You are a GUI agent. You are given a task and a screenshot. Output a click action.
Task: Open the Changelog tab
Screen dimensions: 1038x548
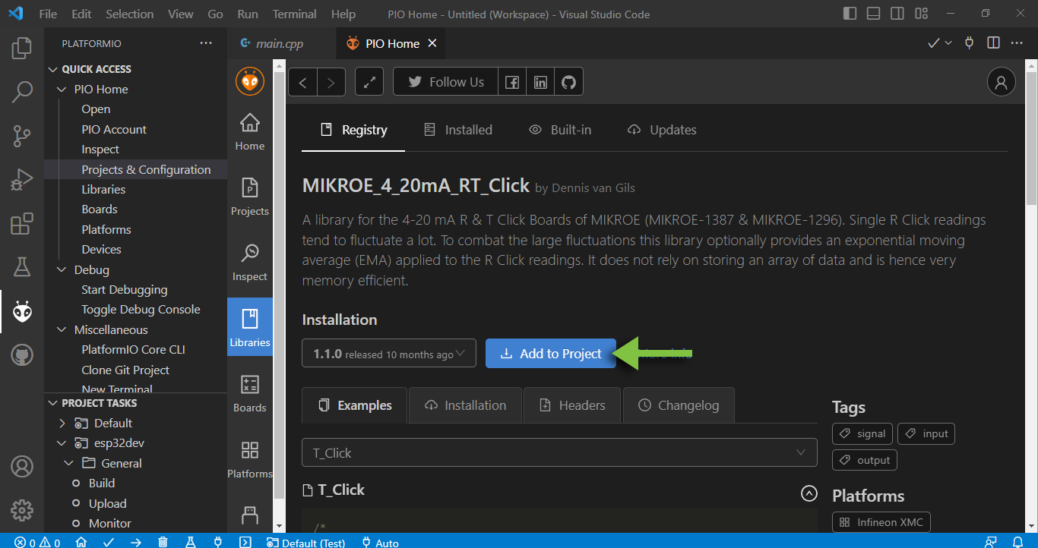click(679, 405)
